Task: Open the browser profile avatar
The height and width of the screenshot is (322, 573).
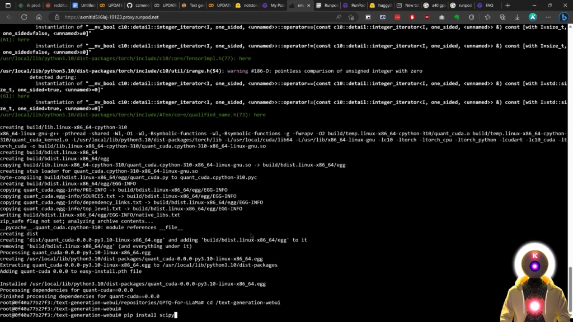Action: pos(533,17)
